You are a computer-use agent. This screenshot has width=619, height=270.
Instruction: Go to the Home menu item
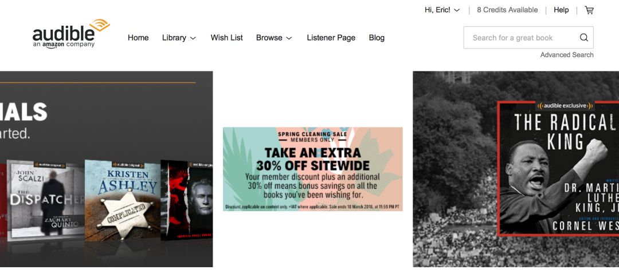tap(138, 38)
